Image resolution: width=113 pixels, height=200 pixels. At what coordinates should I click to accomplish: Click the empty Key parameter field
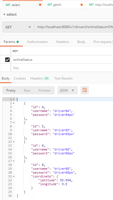tap(62, 68)
